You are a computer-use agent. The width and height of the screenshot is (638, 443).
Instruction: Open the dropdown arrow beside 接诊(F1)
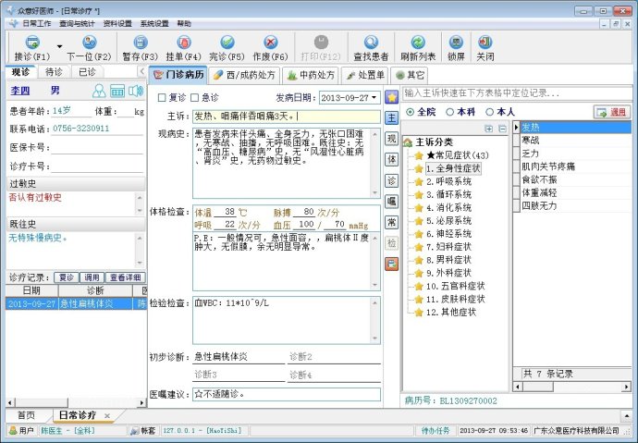(x=59, y=47)
